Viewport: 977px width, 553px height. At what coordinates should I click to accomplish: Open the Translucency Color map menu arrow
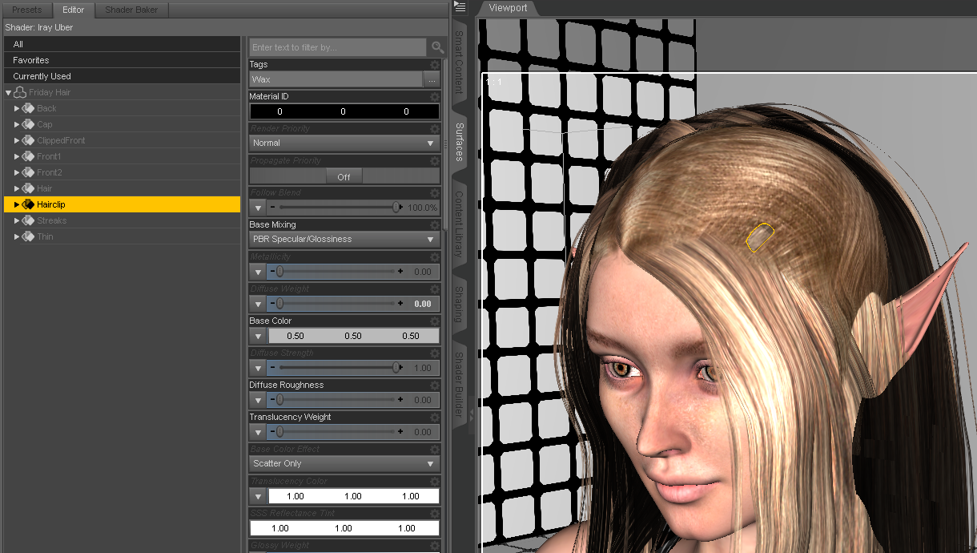click(x=258, y=496)
